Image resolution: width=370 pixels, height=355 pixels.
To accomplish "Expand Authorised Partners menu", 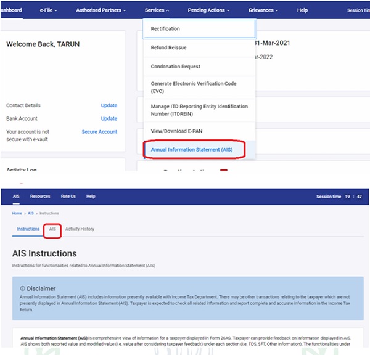I will point(101,10).
